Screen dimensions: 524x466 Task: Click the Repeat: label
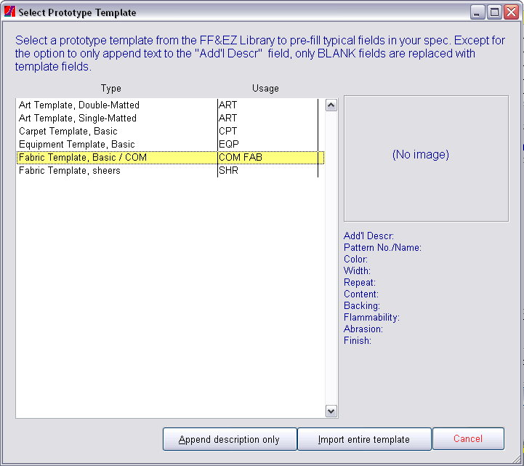360,283
